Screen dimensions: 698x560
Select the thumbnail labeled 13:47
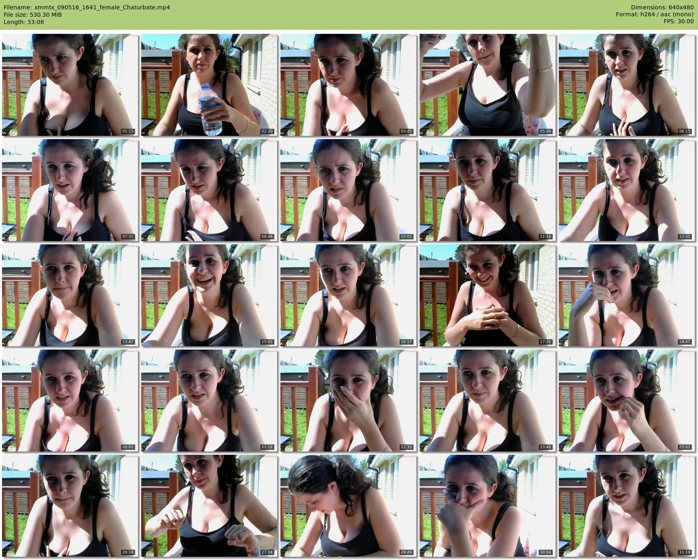point(70,295)
